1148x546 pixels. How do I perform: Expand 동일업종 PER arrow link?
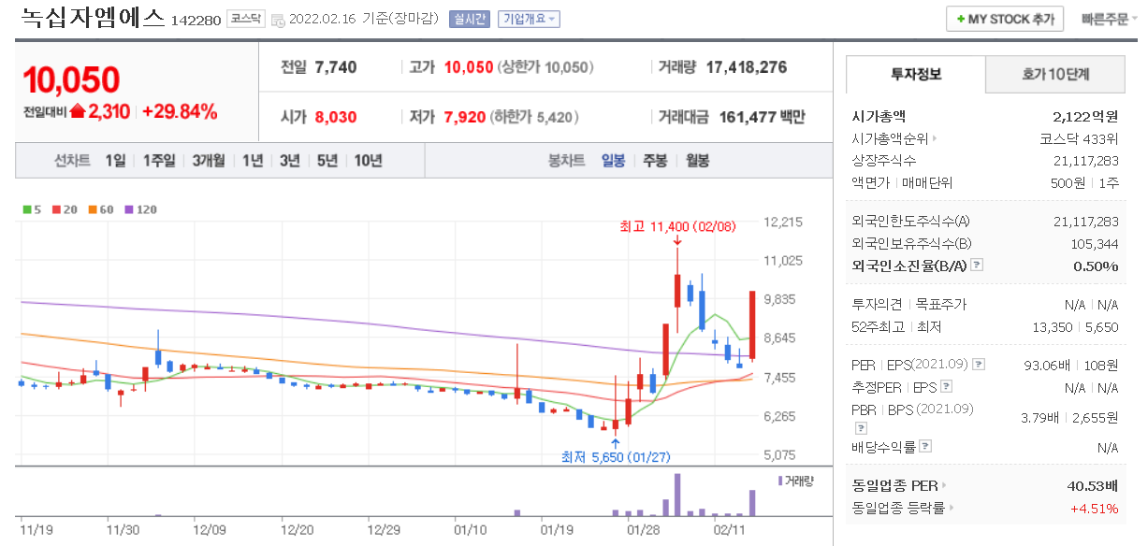click(x=943, y=485)
